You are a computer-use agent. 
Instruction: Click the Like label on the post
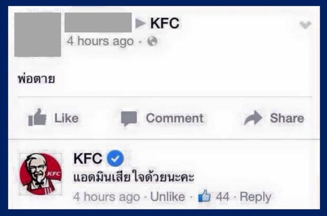click(66, 118)
